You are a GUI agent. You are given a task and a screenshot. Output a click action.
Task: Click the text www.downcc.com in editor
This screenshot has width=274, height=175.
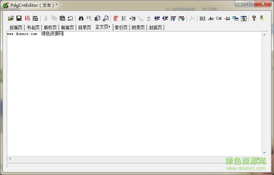click(x=22, y=34)
